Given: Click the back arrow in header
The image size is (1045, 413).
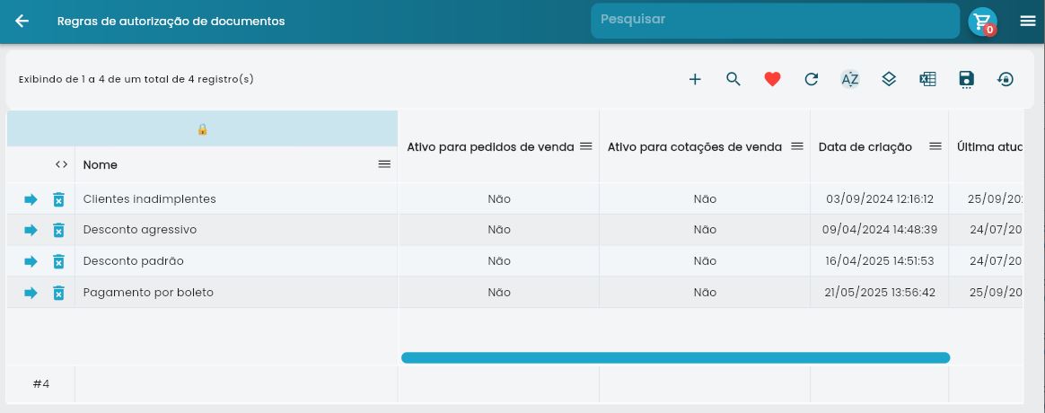Looking at the screenshot, I should pyautogui.click(x=22, y=21).
